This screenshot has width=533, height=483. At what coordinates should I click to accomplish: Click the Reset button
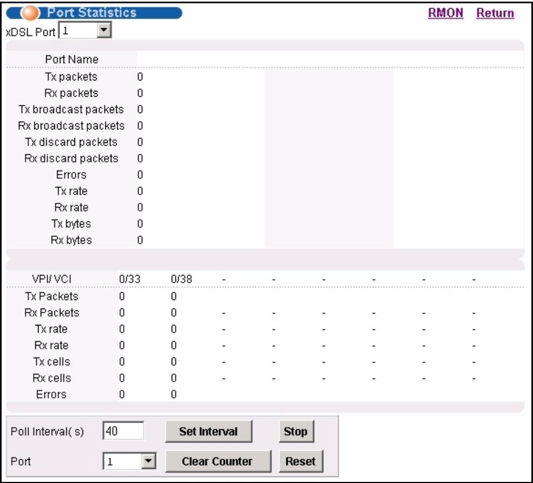click(300, 461)
